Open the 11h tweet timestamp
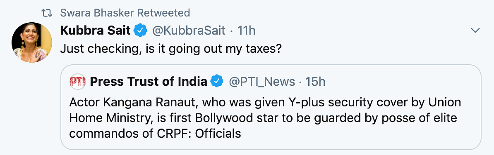This screenshot has width=494, height=155. (x=246, y=31)
